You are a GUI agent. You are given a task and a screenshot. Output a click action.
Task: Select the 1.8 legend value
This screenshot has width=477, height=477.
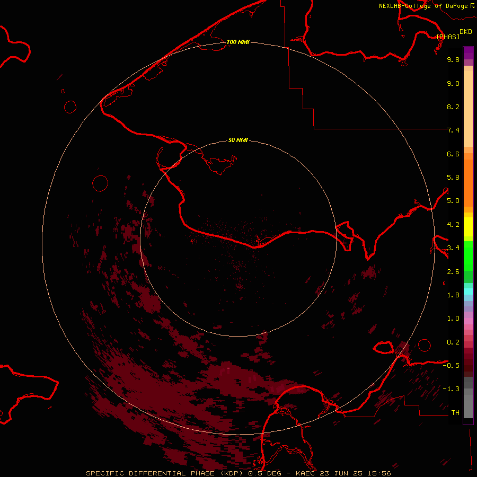point(453,295)
